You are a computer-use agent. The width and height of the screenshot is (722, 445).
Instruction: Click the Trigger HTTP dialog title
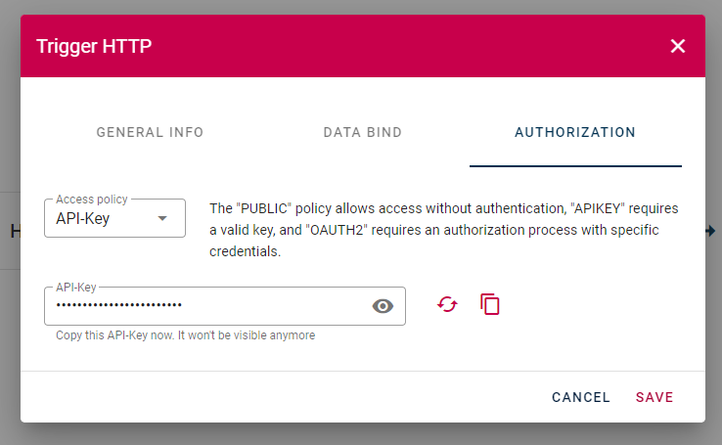coord(94,46)
